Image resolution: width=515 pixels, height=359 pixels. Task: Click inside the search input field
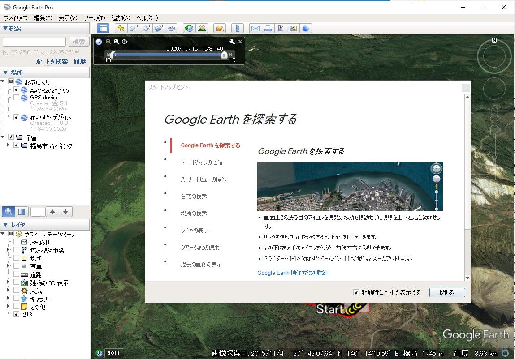(x=34, y=42)
